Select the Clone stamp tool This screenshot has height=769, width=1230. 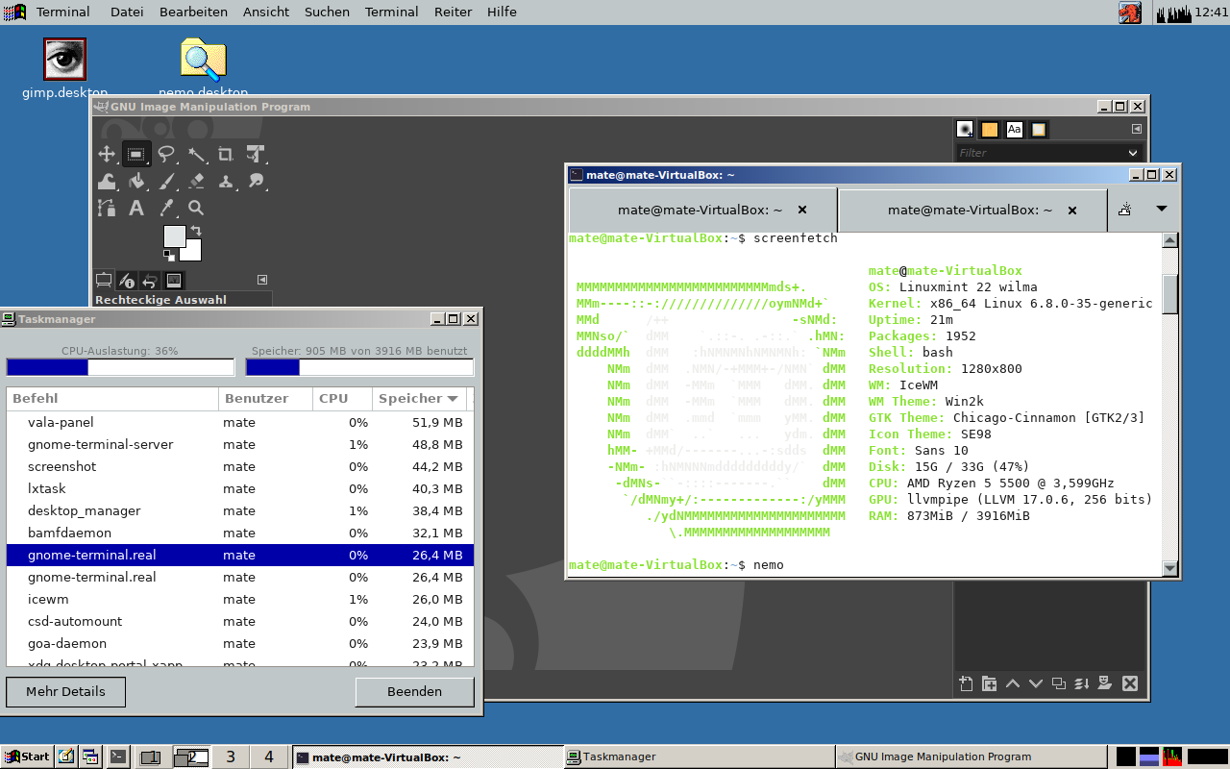(x=226, y=181)
